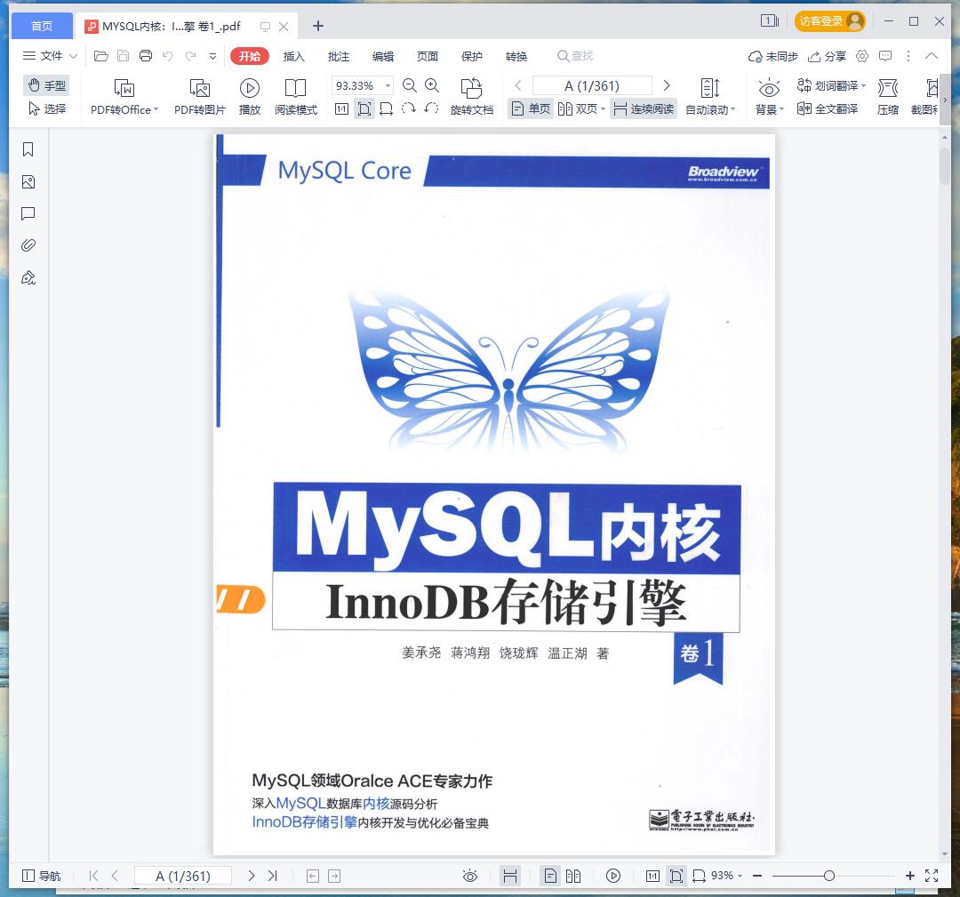The height and width of the screenshot is (897, 960).
Task: Toggle continuous reading icon in status bar
Action: coord(509,877)
